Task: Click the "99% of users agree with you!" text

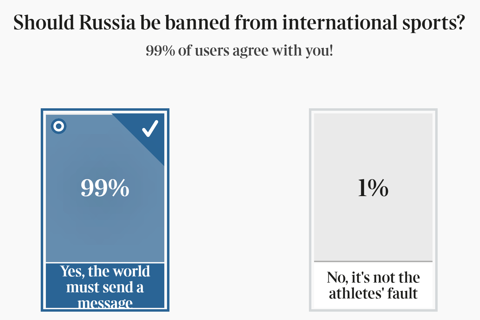Action: pos(239,50)
